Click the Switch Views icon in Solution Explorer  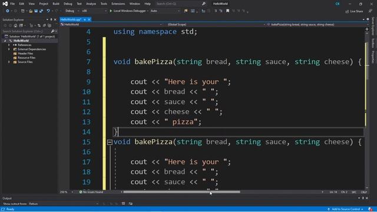click(21, 25)
